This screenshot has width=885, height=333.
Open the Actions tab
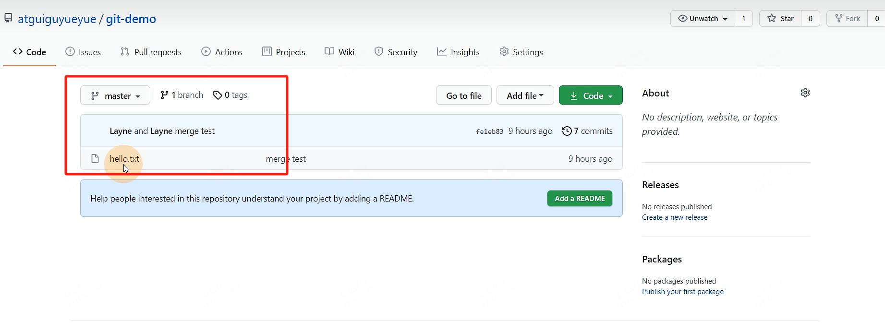pos(222,52)
